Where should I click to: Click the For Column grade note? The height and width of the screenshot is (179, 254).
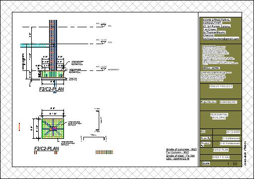click(178, 152)
